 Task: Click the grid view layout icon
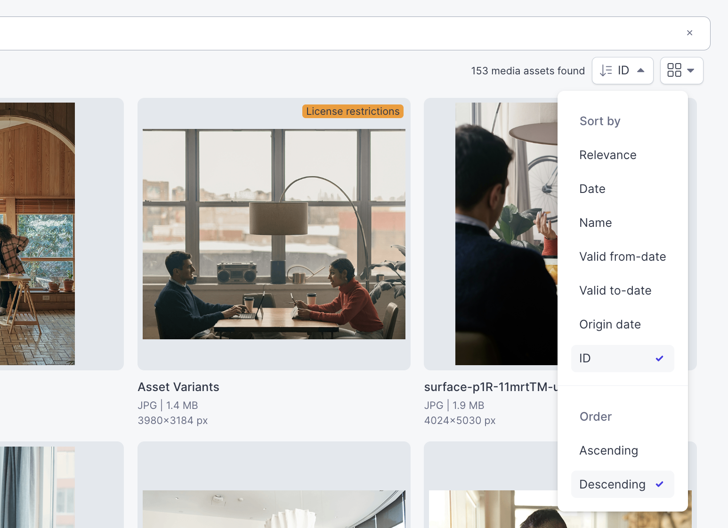674,70
